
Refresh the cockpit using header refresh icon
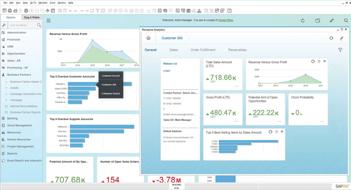[x=303, y=21]
